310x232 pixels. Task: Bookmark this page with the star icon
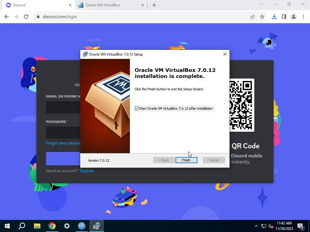[x=262, y=17]
